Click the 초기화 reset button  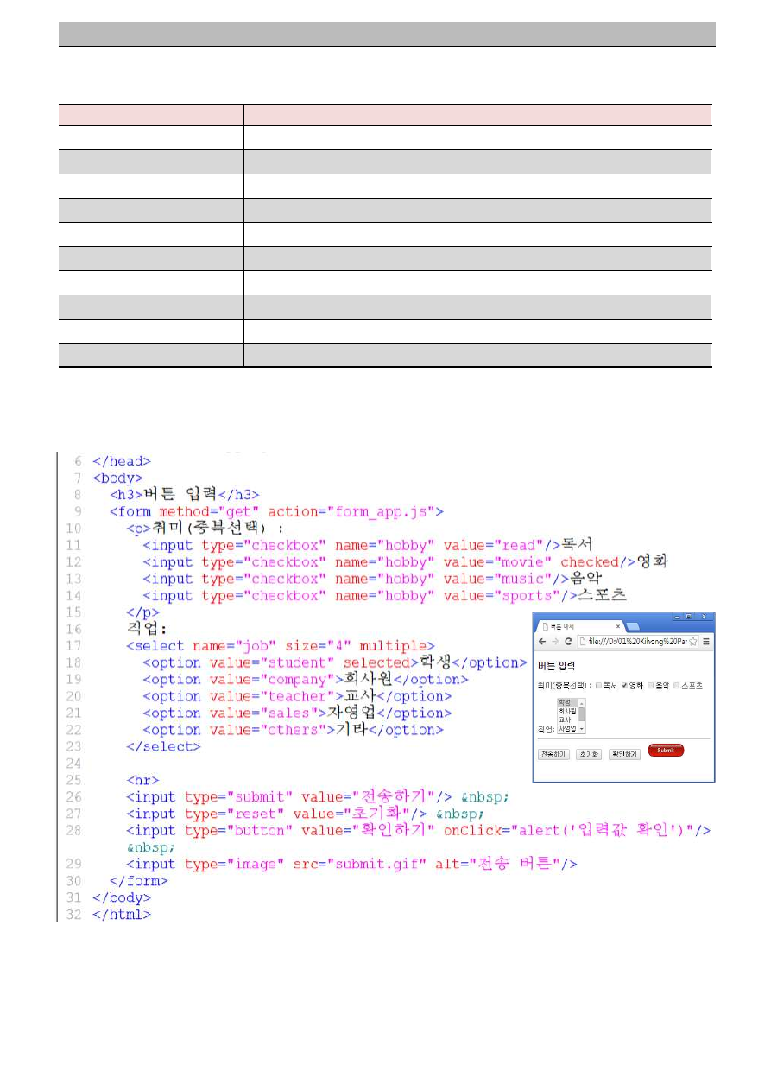point(589,754)
